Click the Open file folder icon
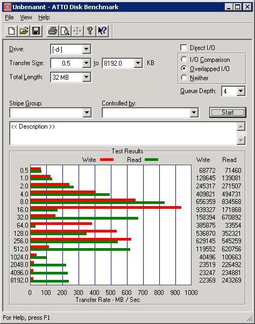 click(24, 31)
